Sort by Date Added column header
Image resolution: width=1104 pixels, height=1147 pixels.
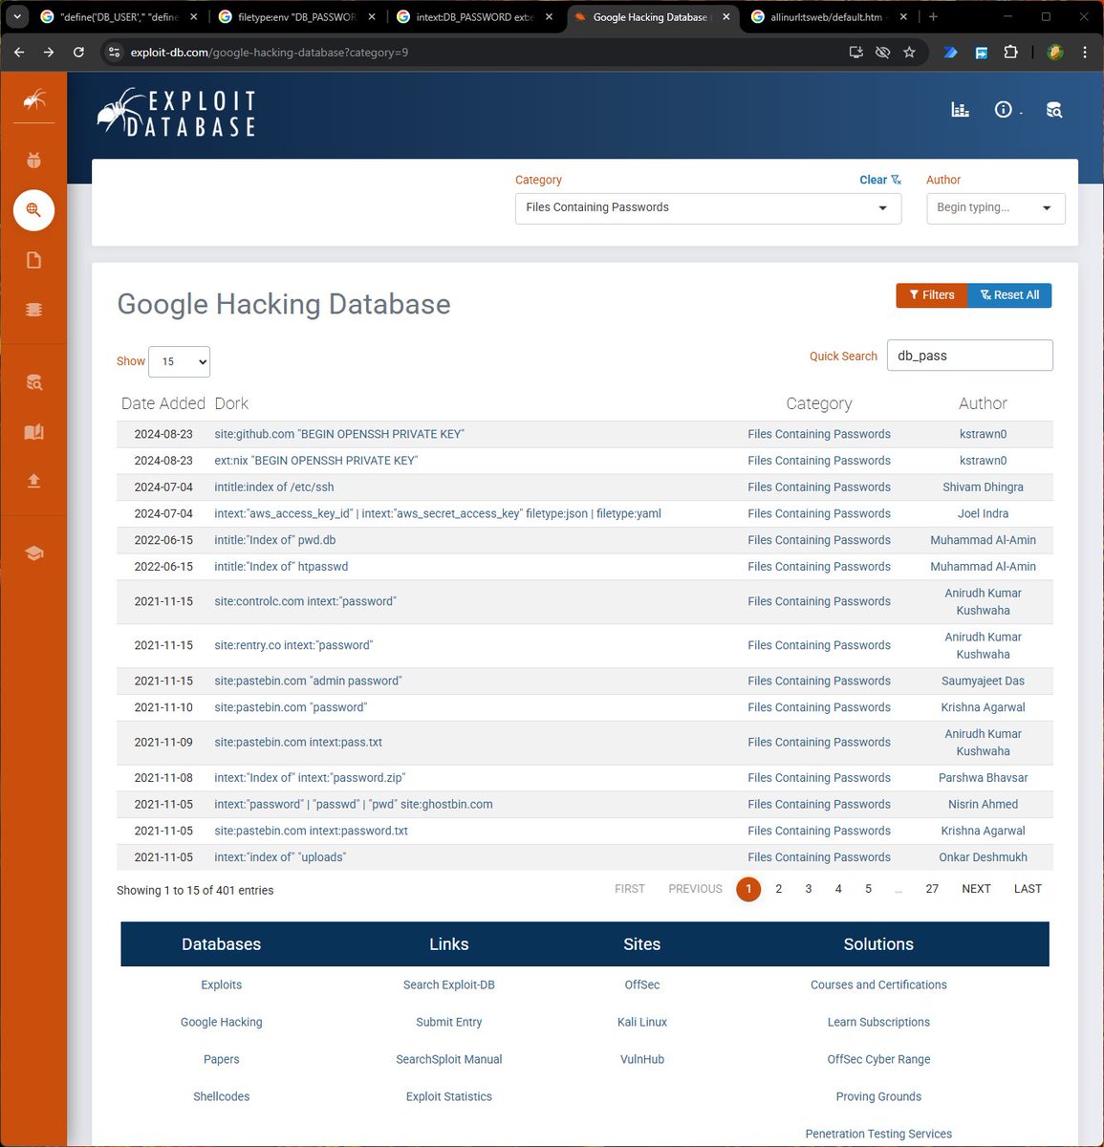tap(163, 403)
